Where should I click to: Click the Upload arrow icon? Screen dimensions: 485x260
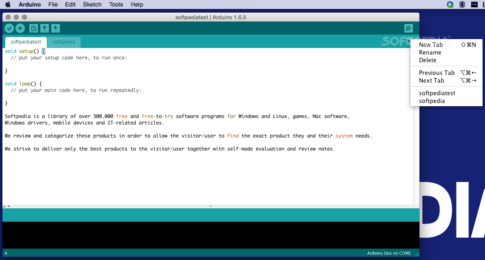(x=20, y=28)
